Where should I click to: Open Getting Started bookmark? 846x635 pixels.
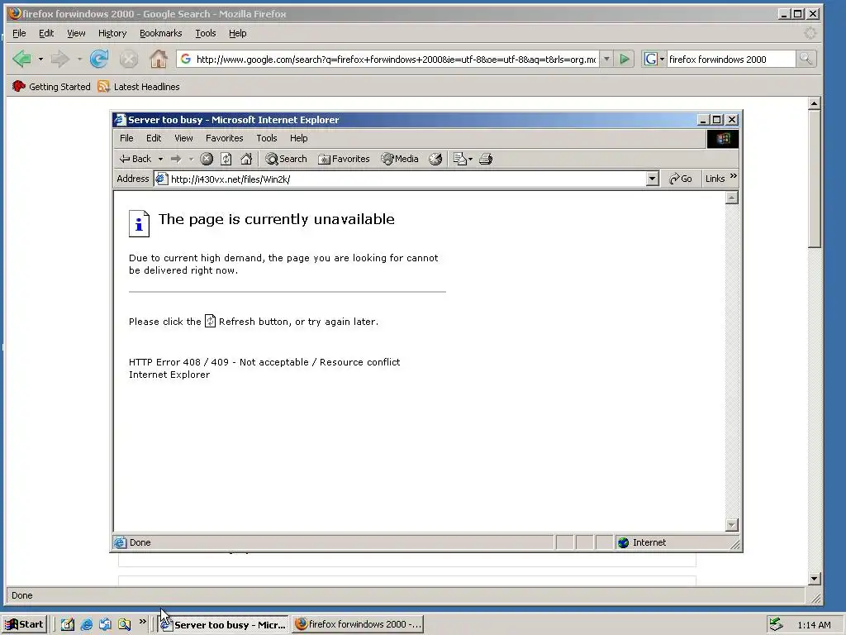pos(51,86)
